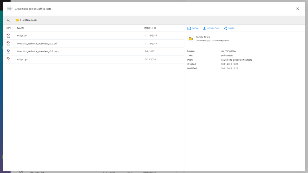This screenshot has height=173, width=308.
Task: Click the PowerPoint icon for esitys.pptx
Action: click(x=8, y=59)
